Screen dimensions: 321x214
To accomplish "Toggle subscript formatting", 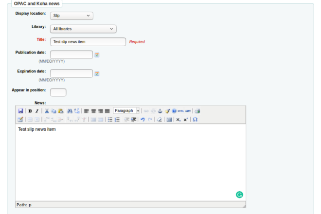I will [x=178, y=119].
